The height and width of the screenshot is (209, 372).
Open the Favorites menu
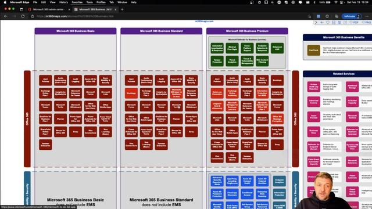tap(77, 2)
